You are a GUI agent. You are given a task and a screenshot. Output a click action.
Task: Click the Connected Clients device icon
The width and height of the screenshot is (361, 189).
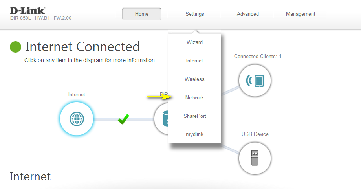click(x=255, y=81)
